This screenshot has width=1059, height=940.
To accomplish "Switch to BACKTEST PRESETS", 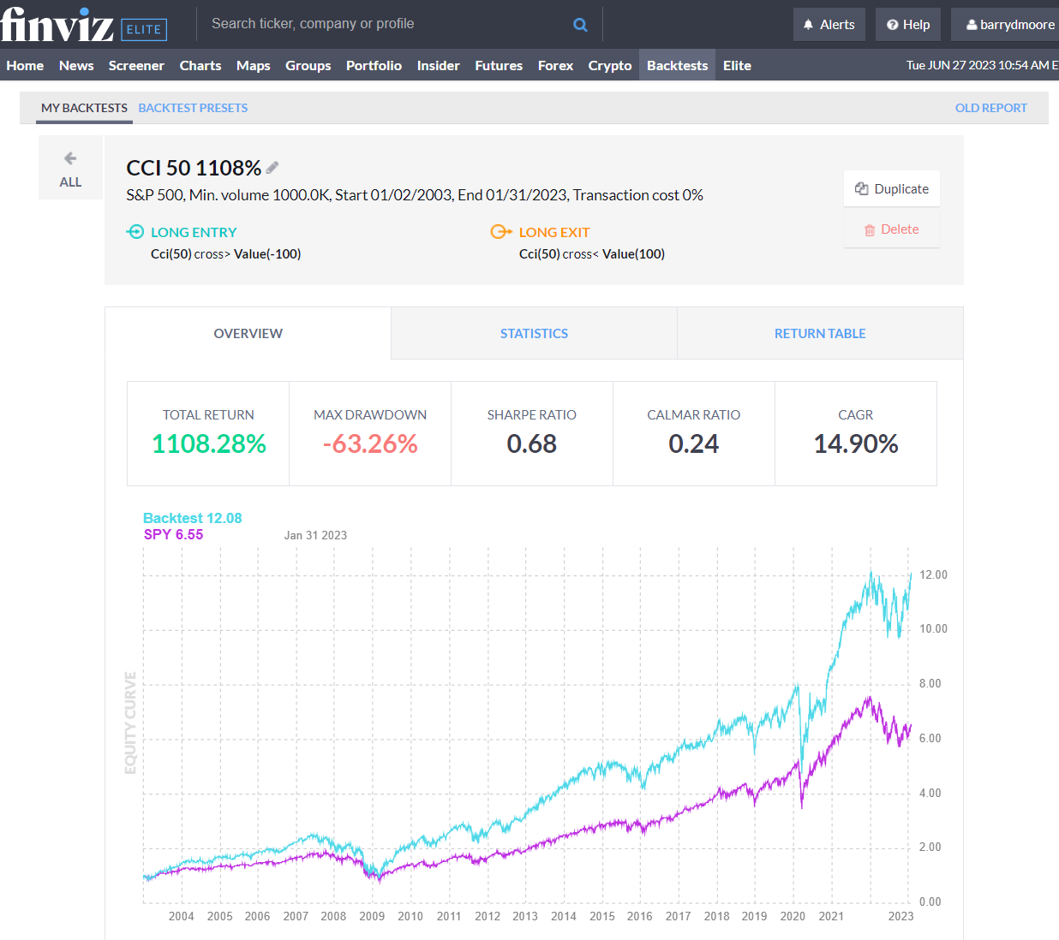I will point(192,108).
